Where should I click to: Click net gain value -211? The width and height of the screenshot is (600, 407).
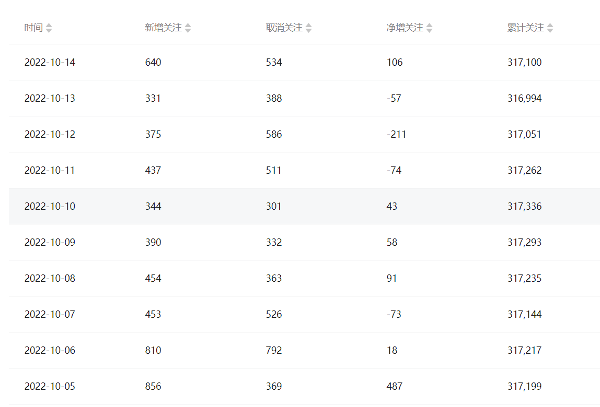(396, 135)
